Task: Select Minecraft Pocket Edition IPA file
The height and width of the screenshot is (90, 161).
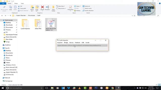Action: coord(51,24)
